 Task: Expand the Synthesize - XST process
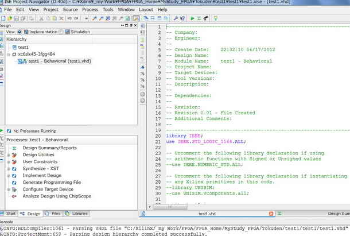(x=9, y=169)
